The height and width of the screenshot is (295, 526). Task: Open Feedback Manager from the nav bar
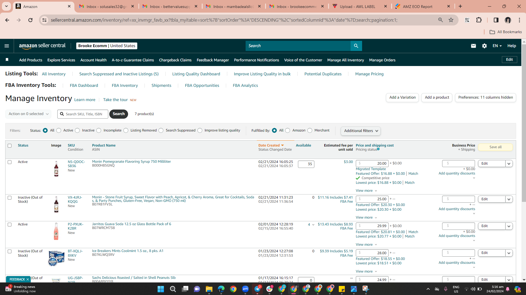point(213,60)
